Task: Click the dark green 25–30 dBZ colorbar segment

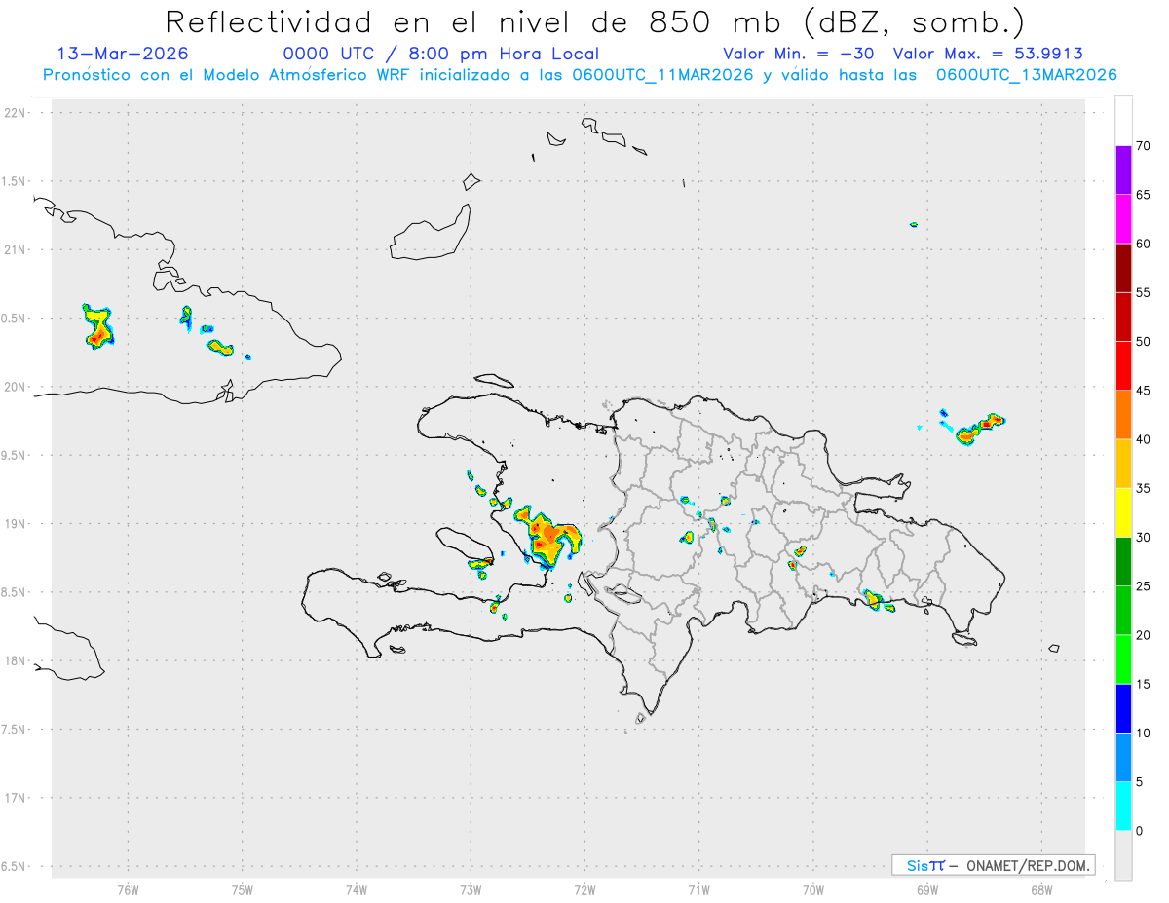Action: (x=1123, y=562)
